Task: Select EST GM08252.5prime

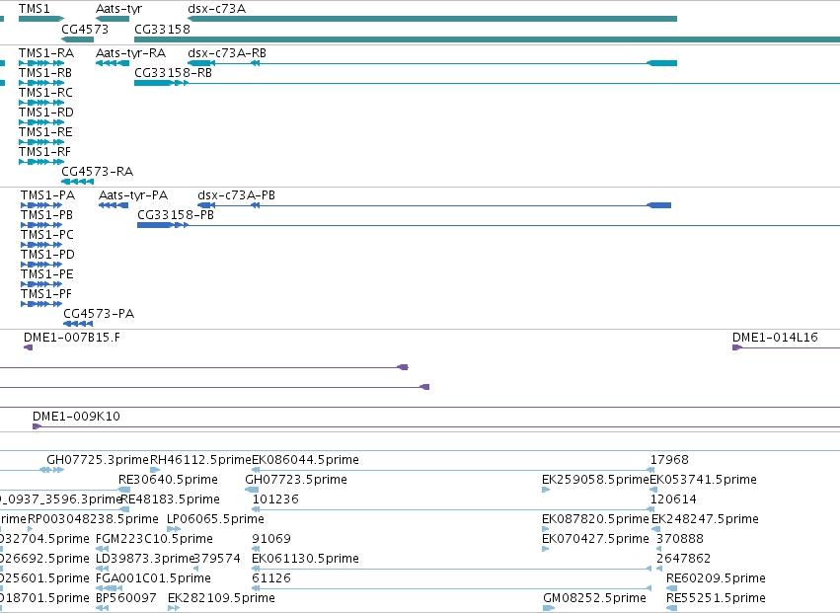Action: tap(549, 608)
